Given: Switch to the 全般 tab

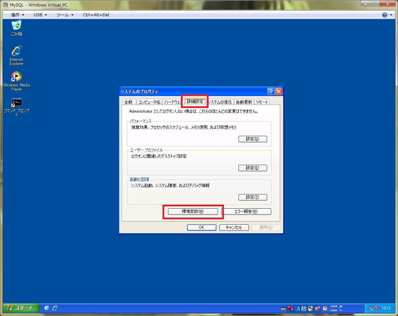Looking at the screenshot, I should coord(129,102).
